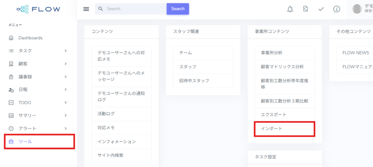Viewport: 373px width, 167px height.
Task: Open the info circle icon
Action: [337, 9]
